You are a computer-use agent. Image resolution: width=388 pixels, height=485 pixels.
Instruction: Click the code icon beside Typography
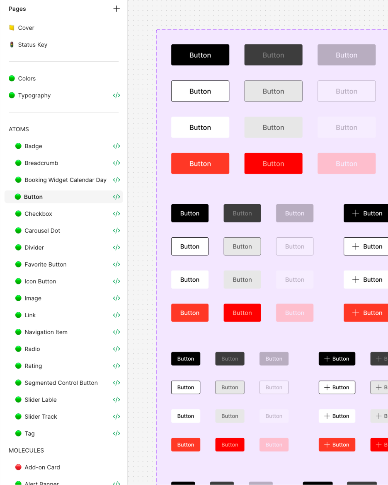[x=116, y=95]
